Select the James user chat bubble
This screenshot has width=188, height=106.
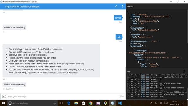pyautogui.click(x=118, y=18)
